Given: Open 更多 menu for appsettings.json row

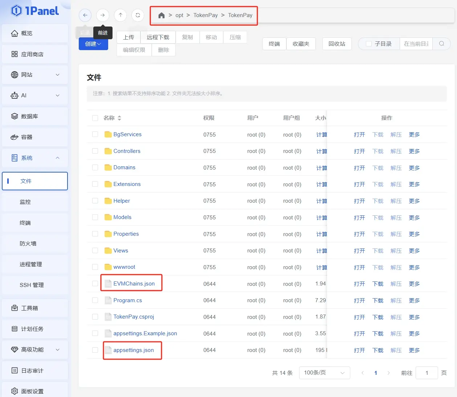Looking at the screenshot, I should pos(414,351).
